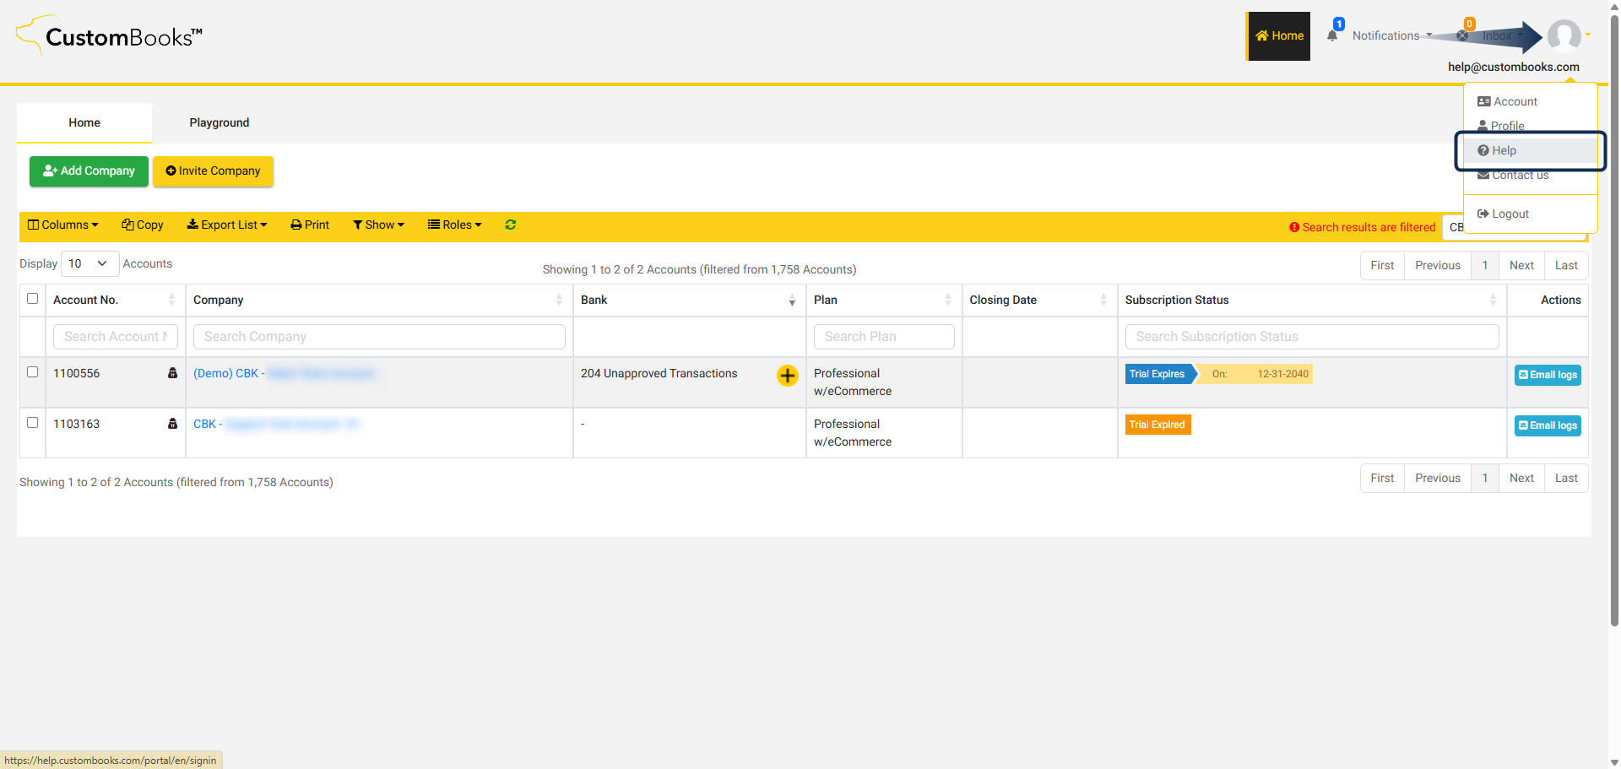
Task: Check the box for account 1100556
Action: [x=33, y=372]
